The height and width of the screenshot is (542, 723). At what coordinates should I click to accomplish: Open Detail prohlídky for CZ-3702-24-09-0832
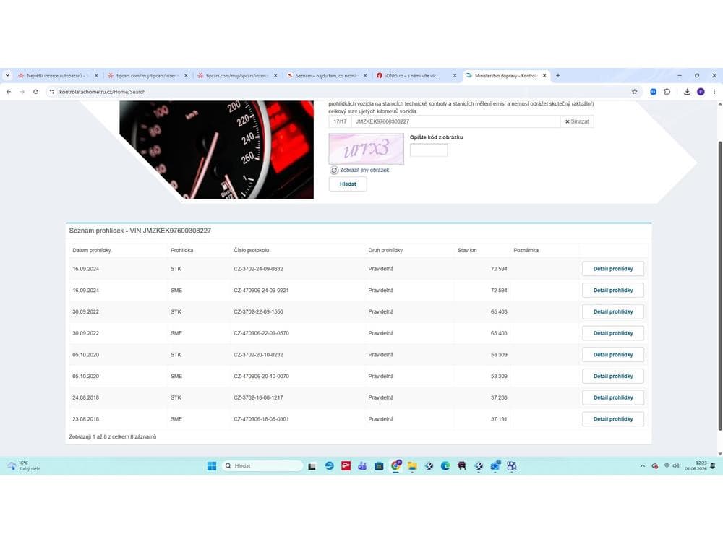[x=613, y=269]
